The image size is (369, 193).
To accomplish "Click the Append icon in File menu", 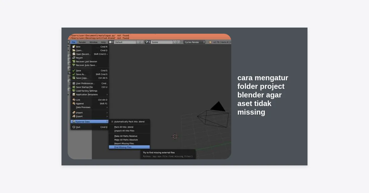I will [x=74, y=104].
